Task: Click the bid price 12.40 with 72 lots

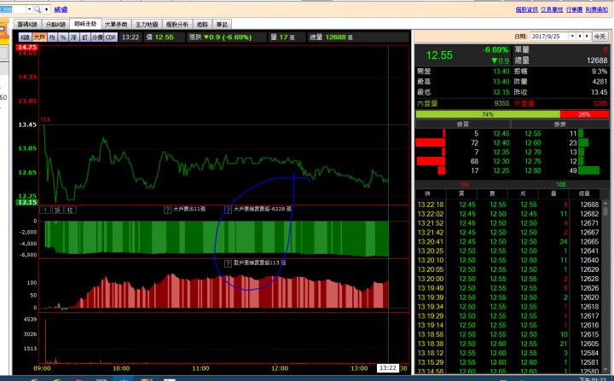Action: (501, 143)
